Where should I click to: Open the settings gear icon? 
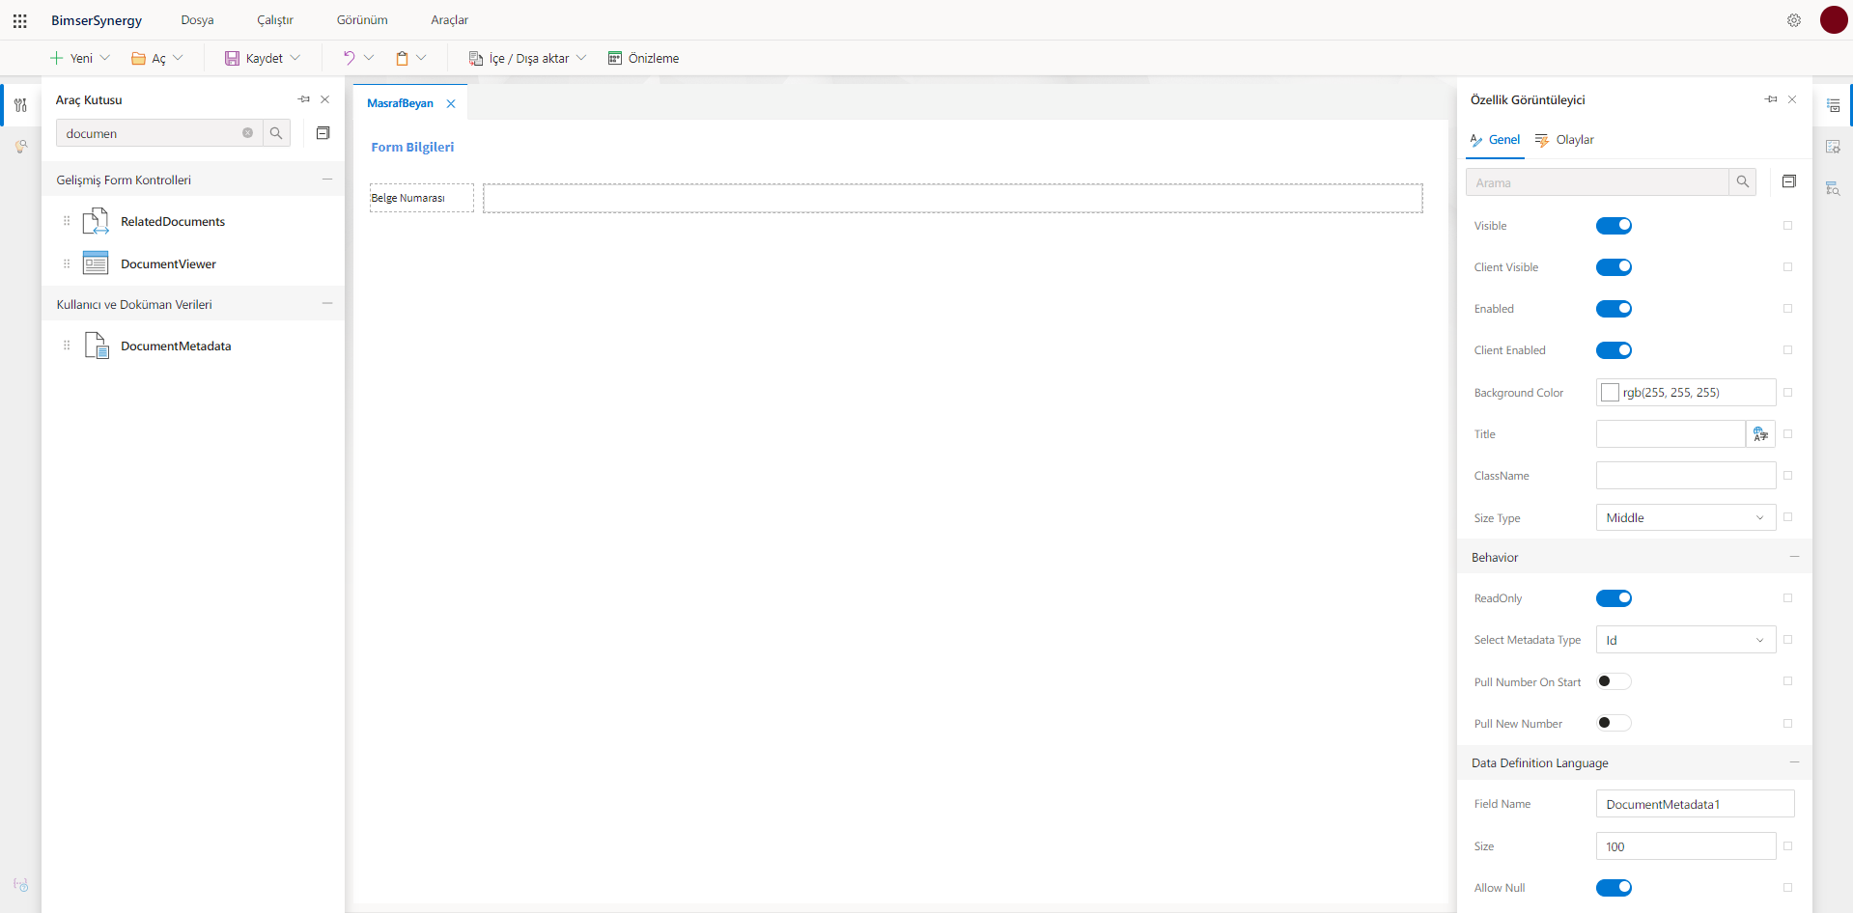point(1793,20)
